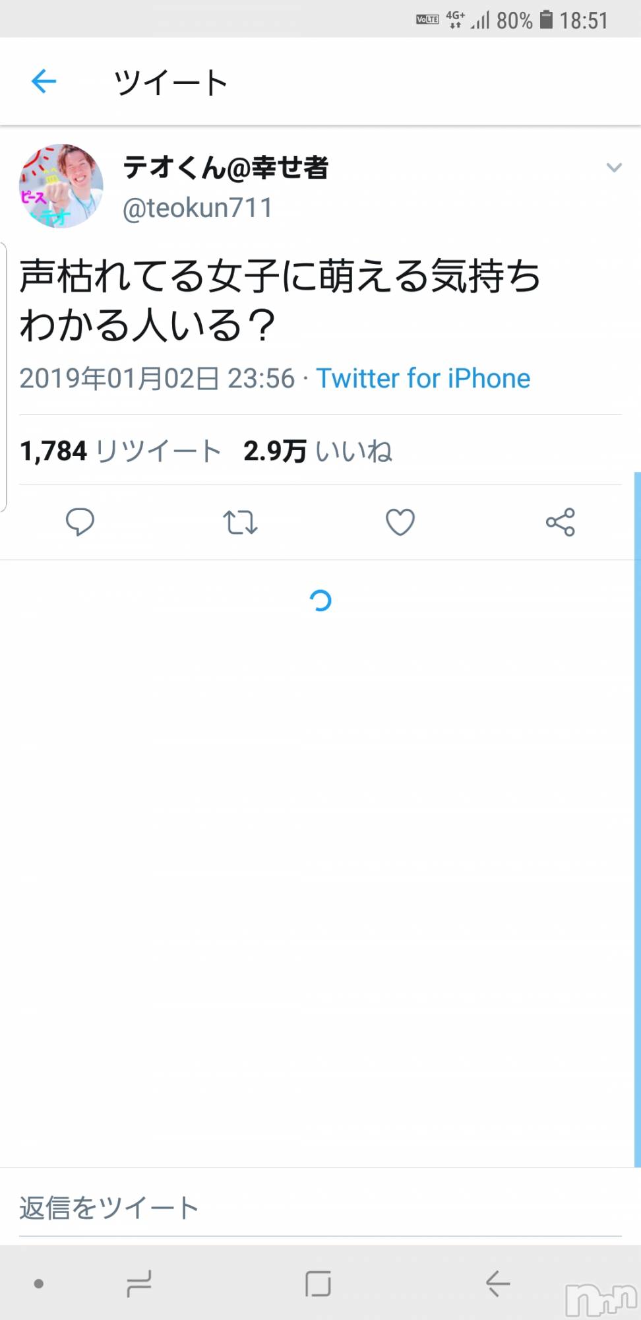Open Twitter for iPhone source link
Viewport: 641px width, 1320px height.
click(423, 379)
